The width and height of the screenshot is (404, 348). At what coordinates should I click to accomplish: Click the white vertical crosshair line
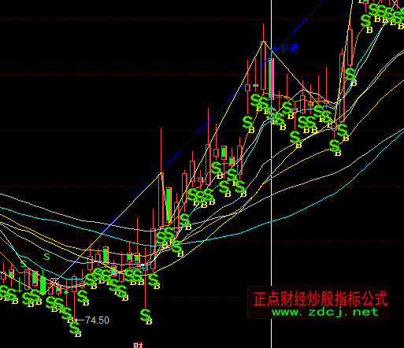271,174
